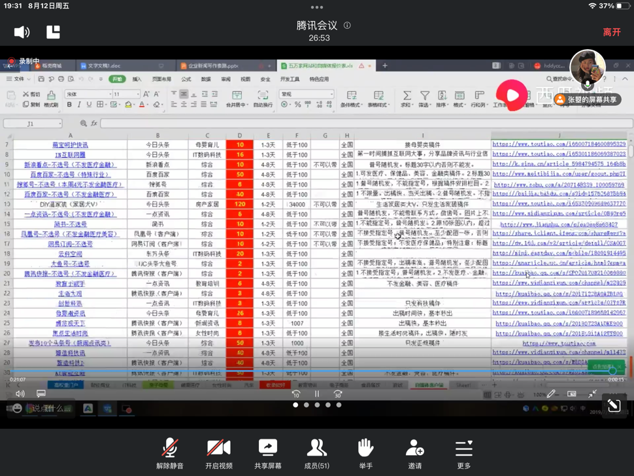
Task: Toggle the meeting speaker audio icon
Action: point(22,32)
